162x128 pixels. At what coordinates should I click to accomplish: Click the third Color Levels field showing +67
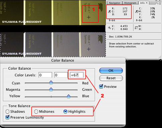point(76,75)
